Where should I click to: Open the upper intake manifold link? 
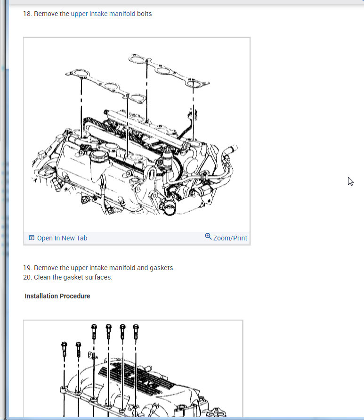[103, 14]
